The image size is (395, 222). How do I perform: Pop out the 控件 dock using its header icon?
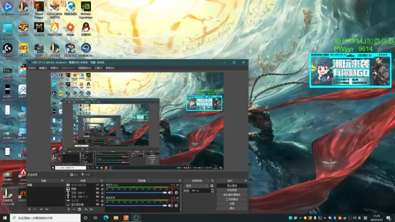click(x=246, y=181)
